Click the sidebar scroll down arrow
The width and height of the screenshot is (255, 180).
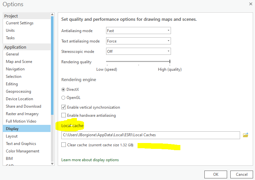pyautogui.click(x=53, y=164)
